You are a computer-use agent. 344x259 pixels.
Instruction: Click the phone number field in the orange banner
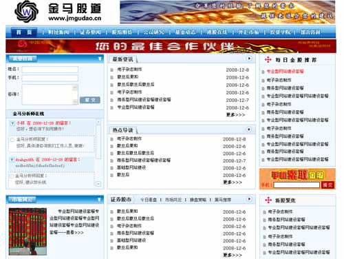click(297, 185)
